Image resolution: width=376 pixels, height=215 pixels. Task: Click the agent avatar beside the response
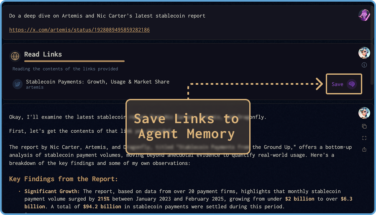point(364,113)
